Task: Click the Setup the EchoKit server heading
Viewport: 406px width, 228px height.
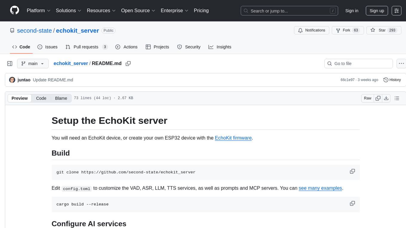Action: tap(109, 121)
